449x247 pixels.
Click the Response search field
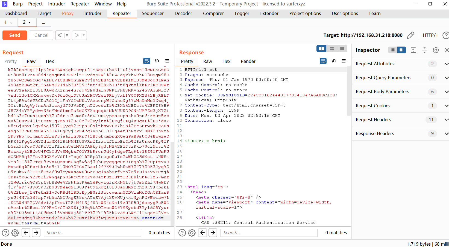(x=269, y=233)
